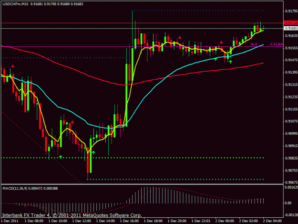Click the 1 Dec 18:00 time label

point(153,221)
